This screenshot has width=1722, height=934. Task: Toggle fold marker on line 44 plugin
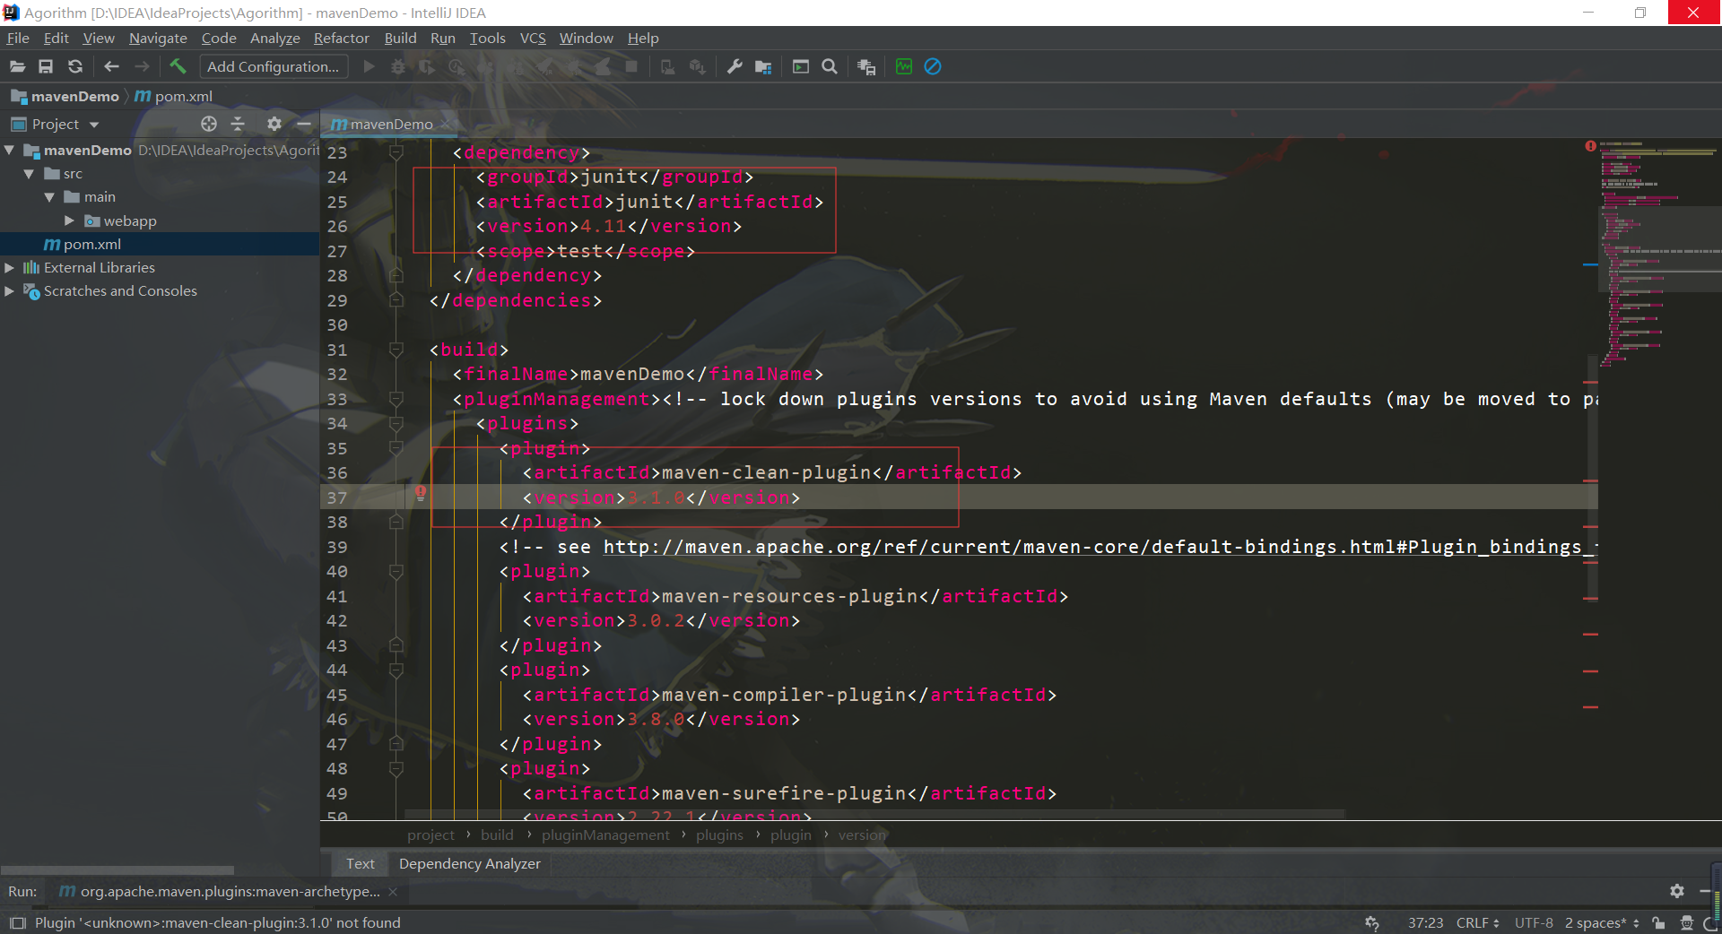coord(396,670)
